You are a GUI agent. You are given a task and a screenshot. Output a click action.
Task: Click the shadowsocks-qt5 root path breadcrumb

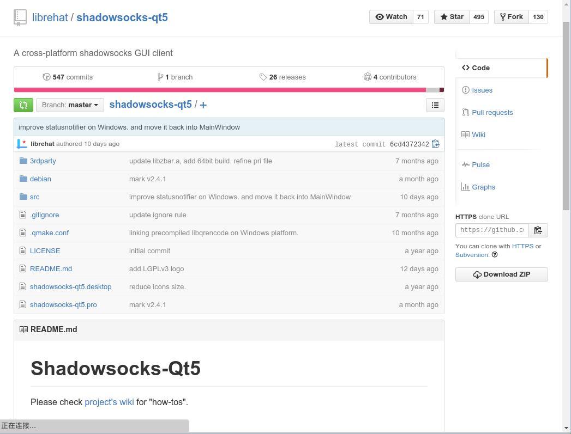pyautogui.click(x=151, y=105)
